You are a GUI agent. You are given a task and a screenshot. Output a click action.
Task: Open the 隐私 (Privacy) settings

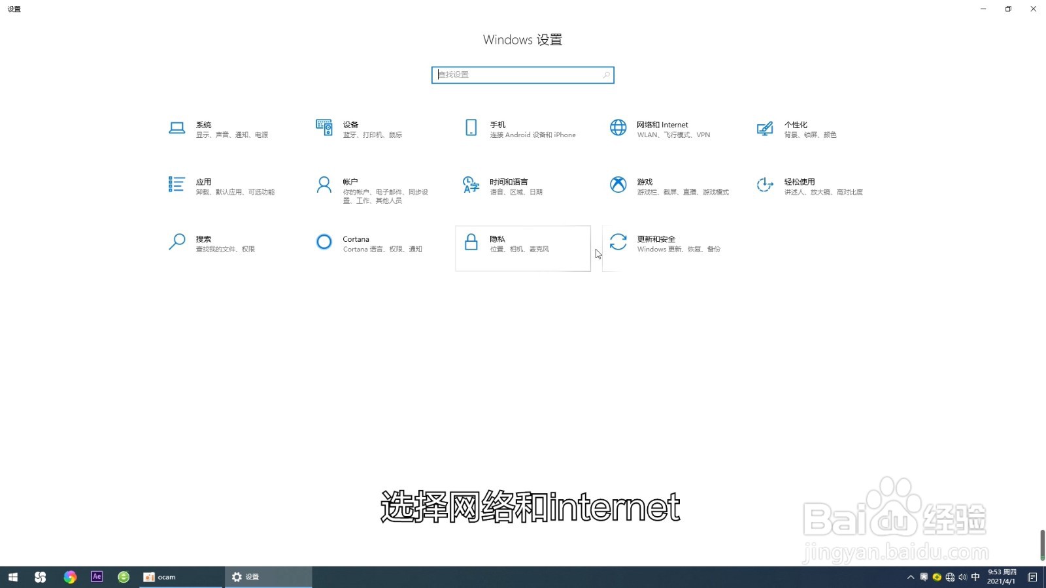523,249
